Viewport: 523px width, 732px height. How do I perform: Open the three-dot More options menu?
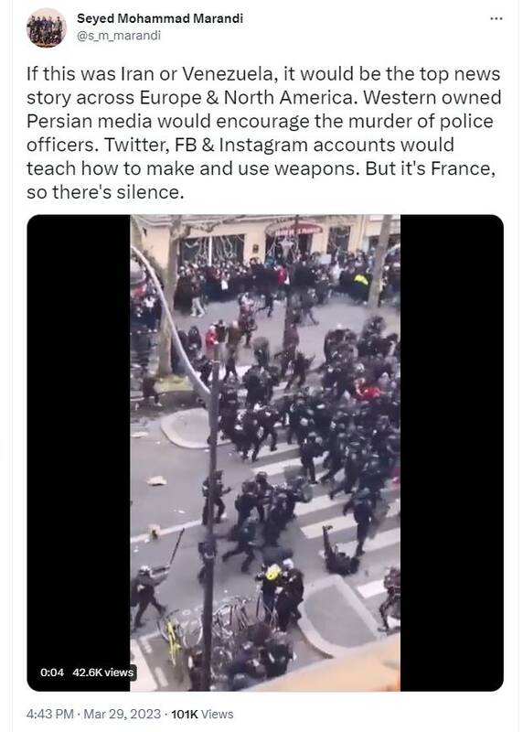[496, 18]
